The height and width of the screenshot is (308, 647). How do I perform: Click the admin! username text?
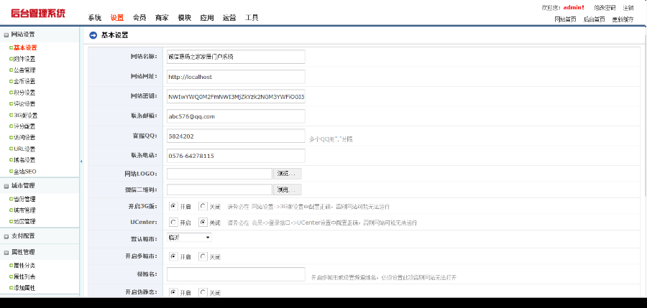(x=574, y=7)
